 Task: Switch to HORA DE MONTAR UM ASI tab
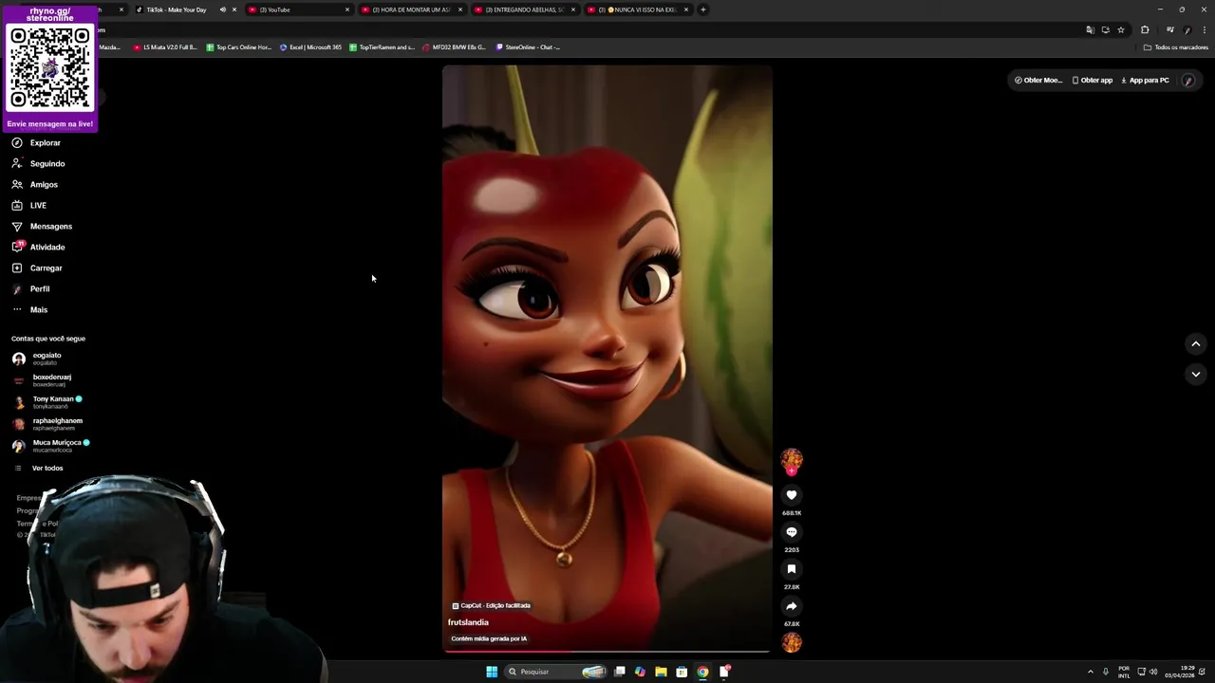(411, 9)
